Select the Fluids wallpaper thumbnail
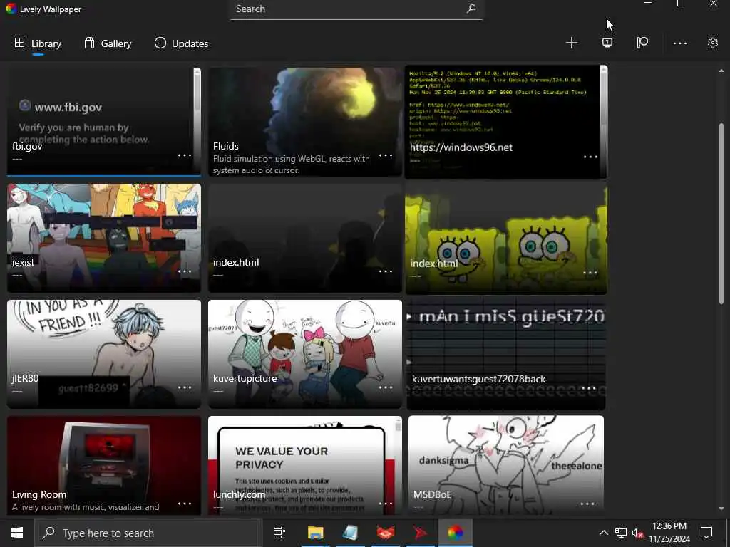The height and width of the screenshot is (547, 730). pos(305,121)
